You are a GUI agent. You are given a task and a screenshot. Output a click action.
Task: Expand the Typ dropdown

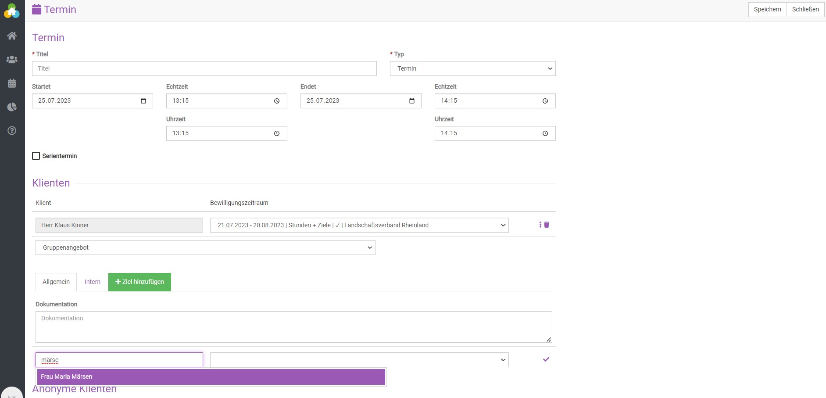click(x=472, y=68)
